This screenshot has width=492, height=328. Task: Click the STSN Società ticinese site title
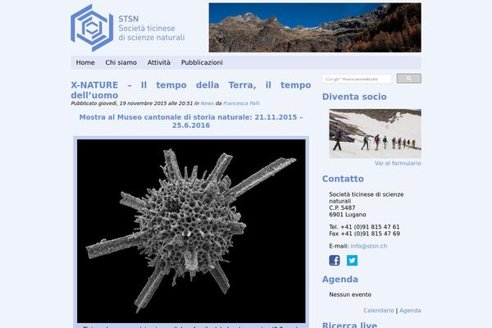pos(151,28)
